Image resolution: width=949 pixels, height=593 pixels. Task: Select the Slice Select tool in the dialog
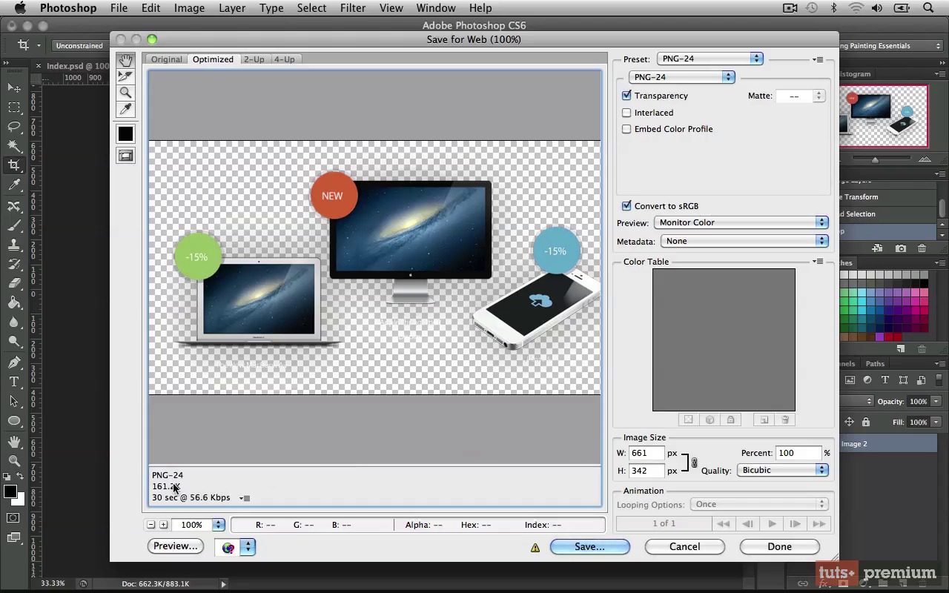(125, 76)
